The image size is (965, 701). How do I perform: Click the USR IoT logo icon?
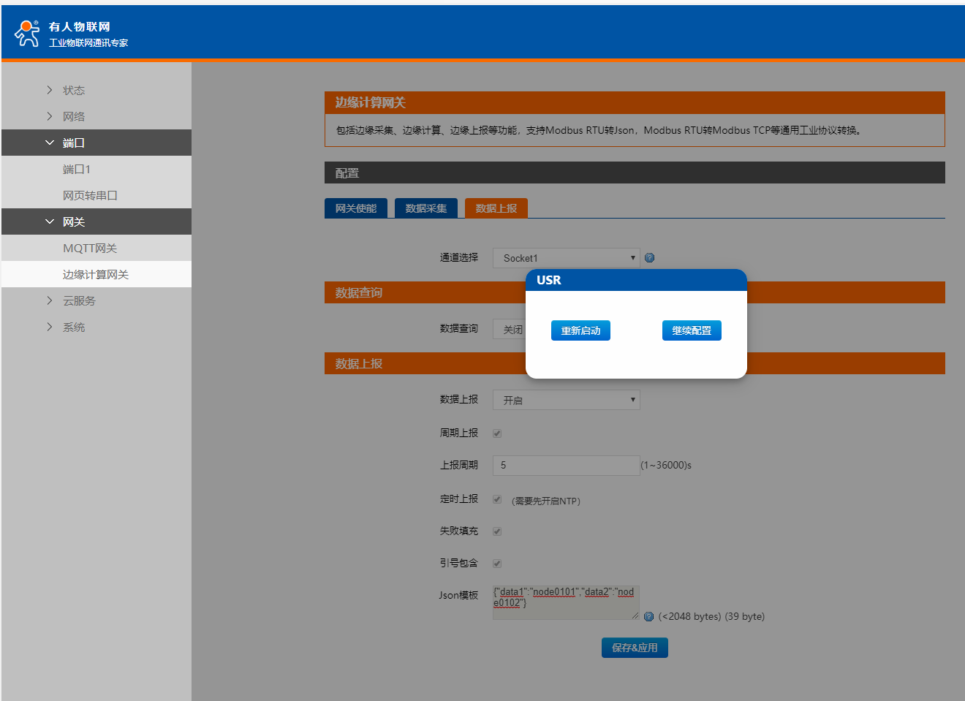pyautogui.click(x=27, y=33)
